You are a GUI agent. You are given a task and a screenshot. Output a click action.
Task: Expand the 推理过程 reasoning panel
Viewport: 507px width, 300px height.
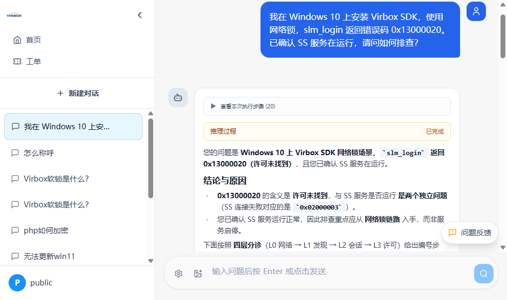point(327,131)
